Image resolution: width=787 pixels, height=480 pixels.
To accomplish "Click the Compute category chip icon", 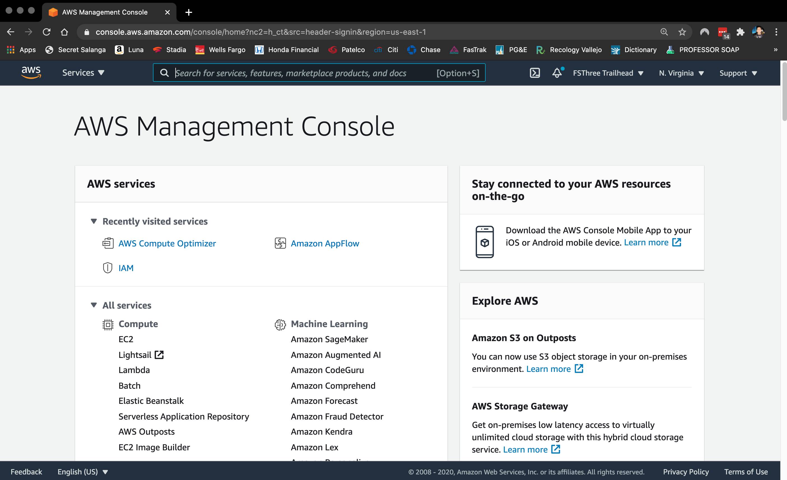I will pyautogui.click(x=108, y=325).
